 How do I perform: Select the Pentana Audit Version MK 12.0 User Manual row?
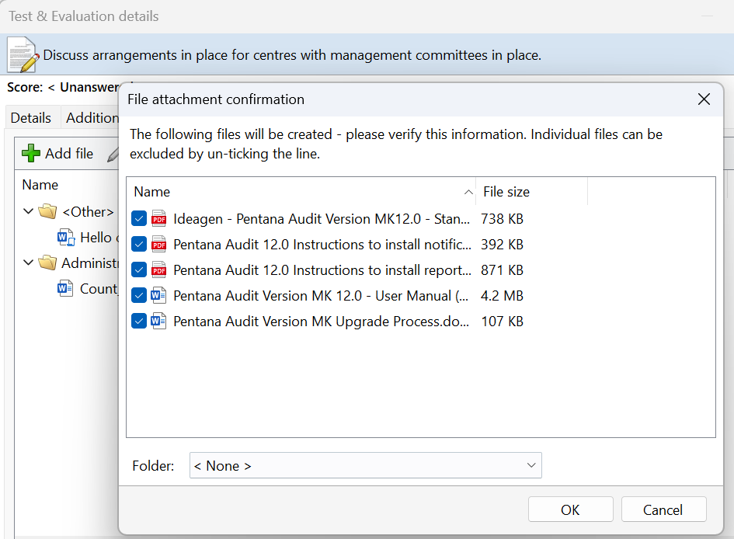321,296
